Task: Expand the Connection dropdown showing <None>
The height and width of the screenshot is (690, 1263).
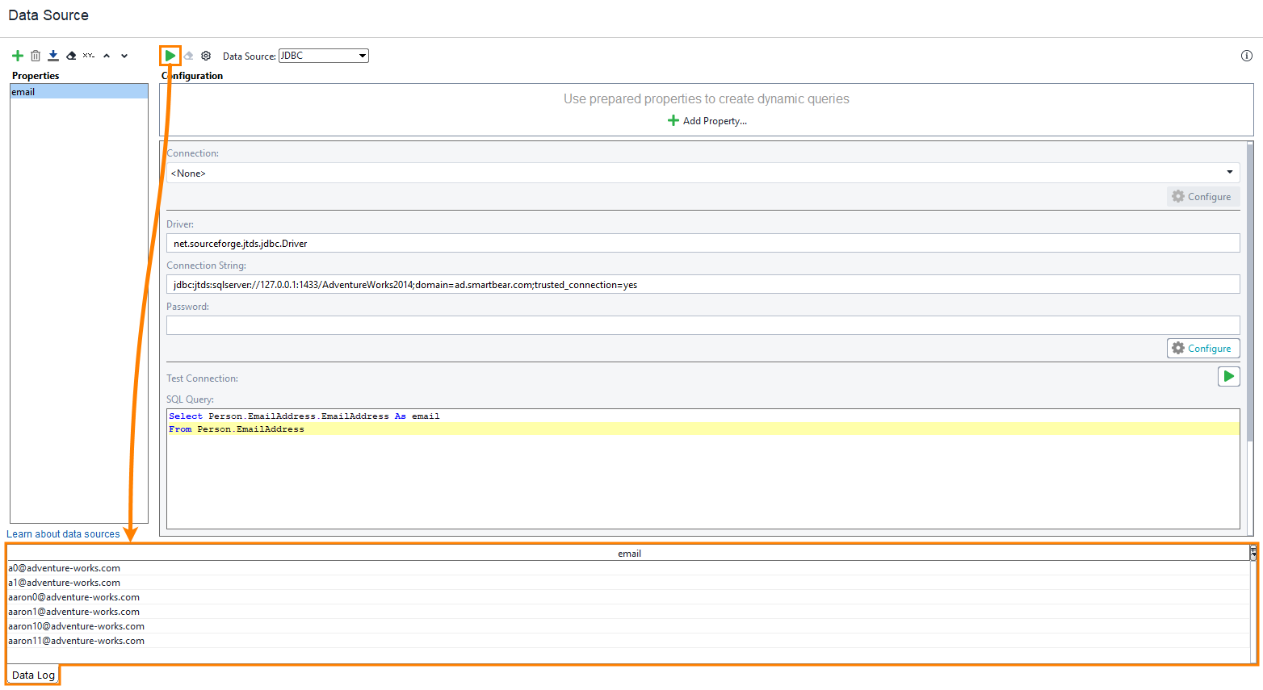Action: [x=1230, y=172]
